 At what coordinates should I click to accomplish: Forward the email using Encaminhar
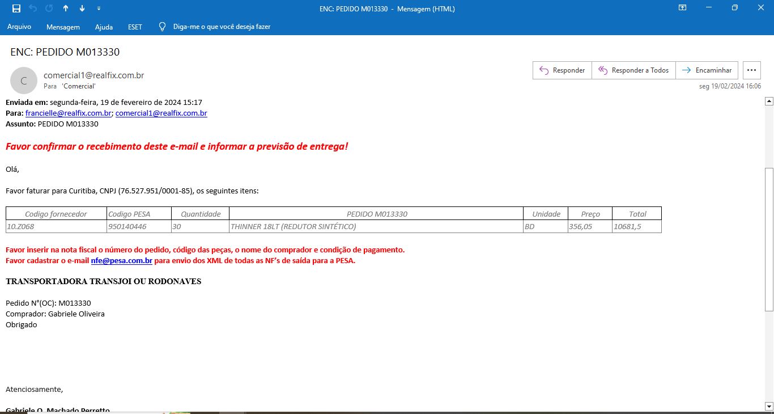tap(707, 70)
